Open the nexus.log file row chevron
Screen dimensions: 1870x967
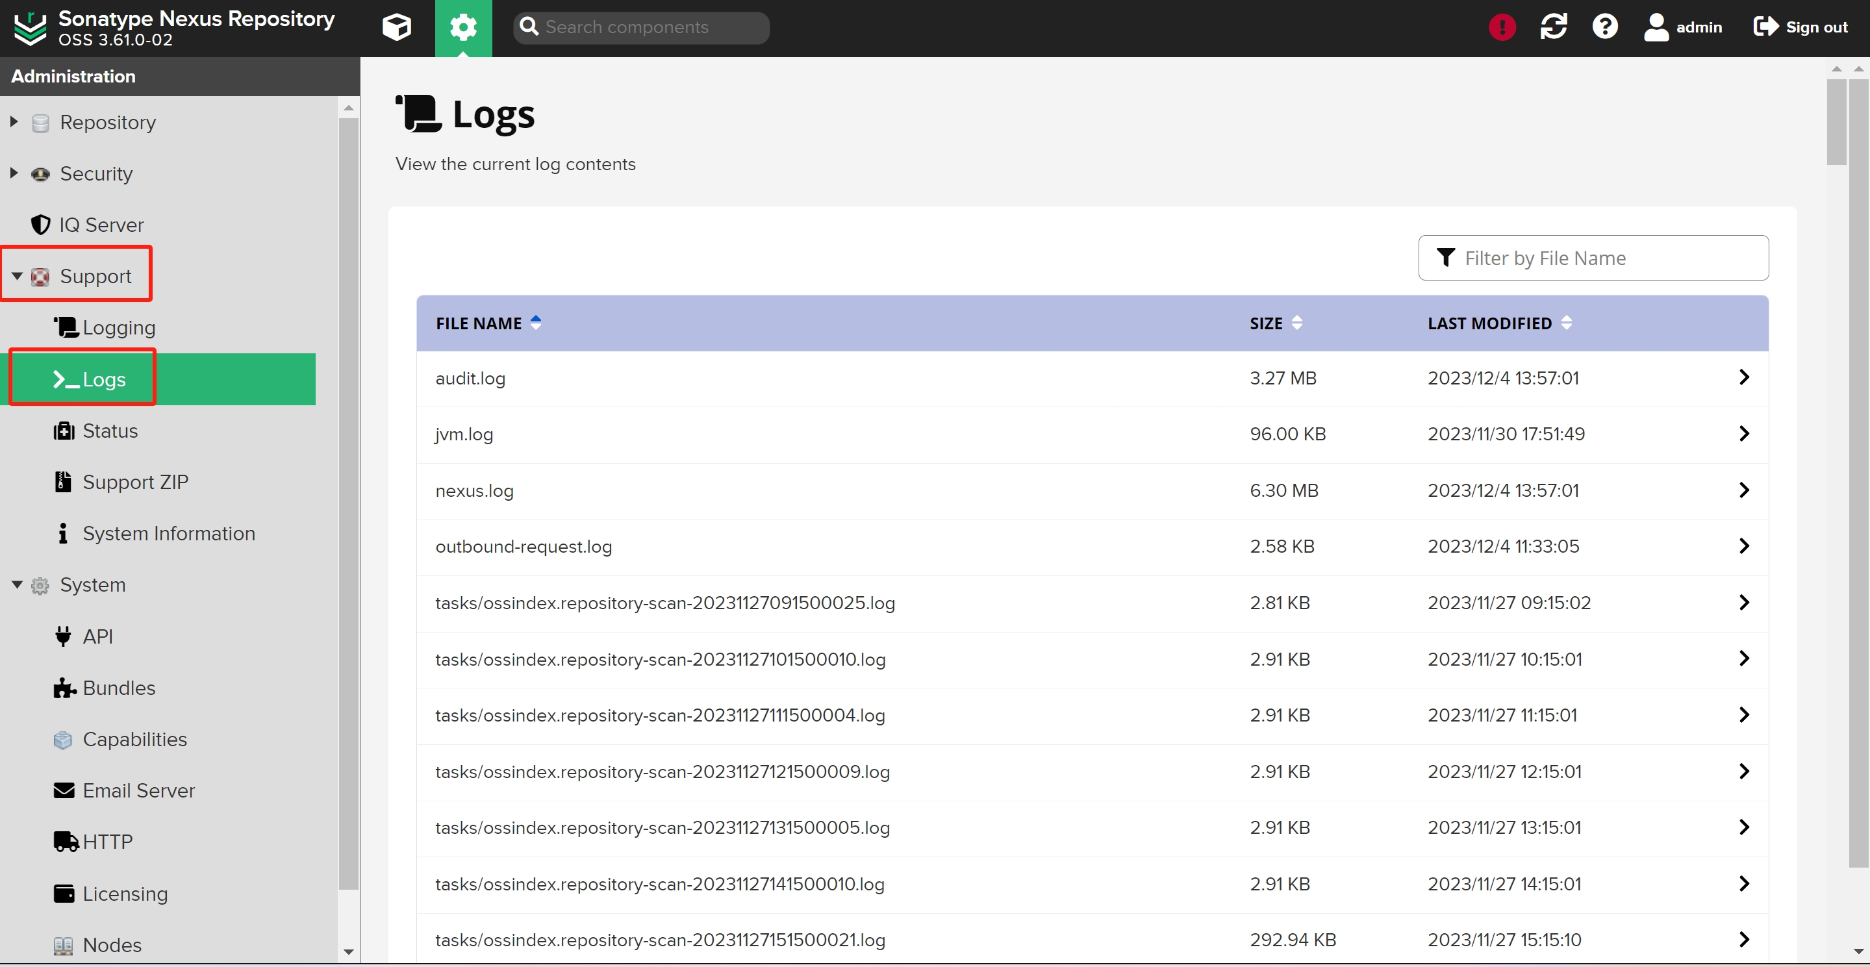tap(1745, 490)
